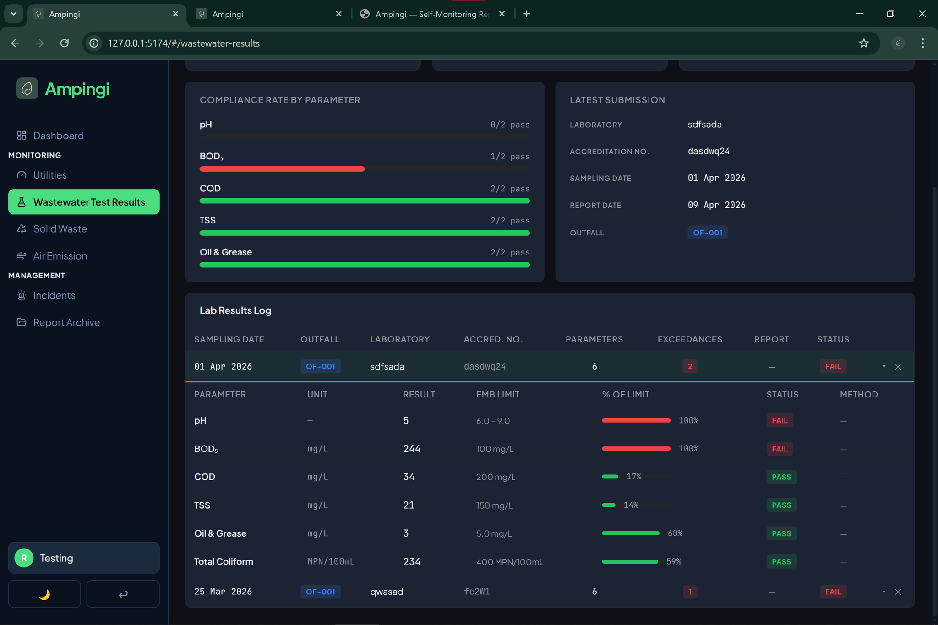Open Air Emission wind section

[x=60, y=256]
